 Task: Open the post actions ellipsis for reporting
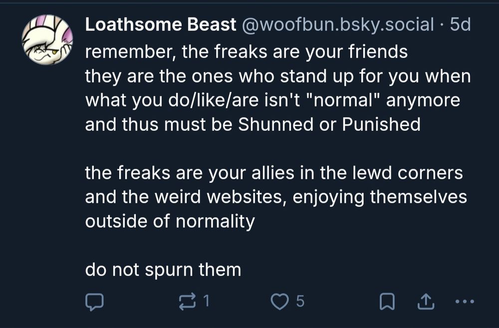click(x=465, y=302)
